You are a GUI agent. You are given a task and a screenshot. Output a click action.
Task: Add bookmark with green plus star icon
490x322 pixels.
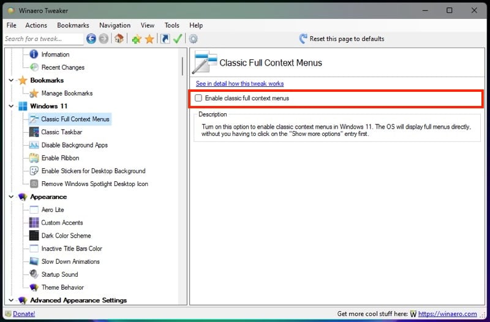point(137,39)
